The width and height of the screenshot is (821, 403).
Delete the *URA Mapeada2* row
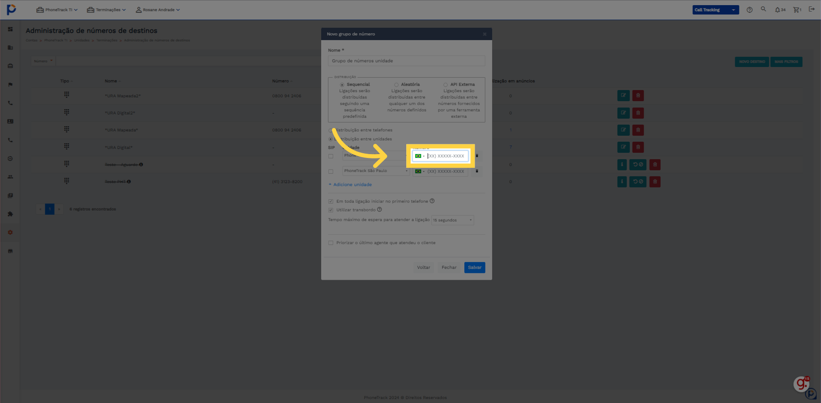tap(638, 96)
